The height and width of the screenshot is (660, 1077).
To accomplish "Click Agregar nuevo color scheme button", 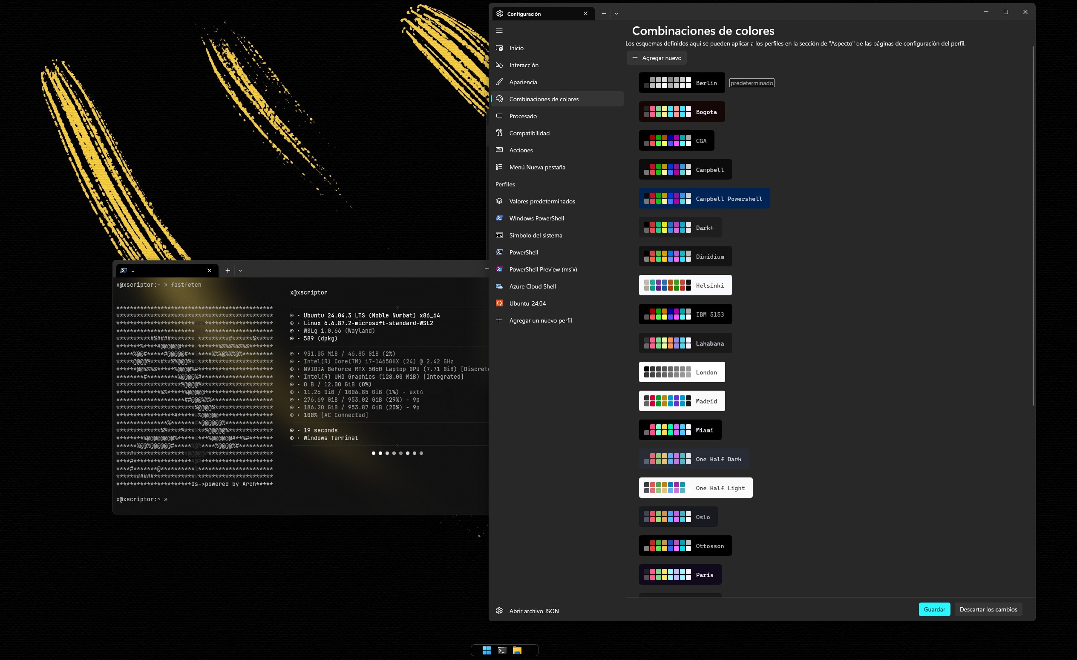I will pyautogui.click(x=657, y=57).
